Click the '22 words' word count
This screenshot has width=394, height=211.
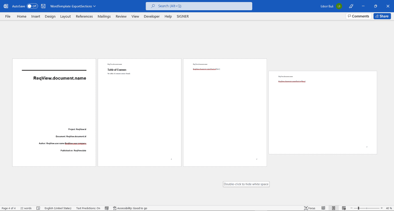coord(26,208)
